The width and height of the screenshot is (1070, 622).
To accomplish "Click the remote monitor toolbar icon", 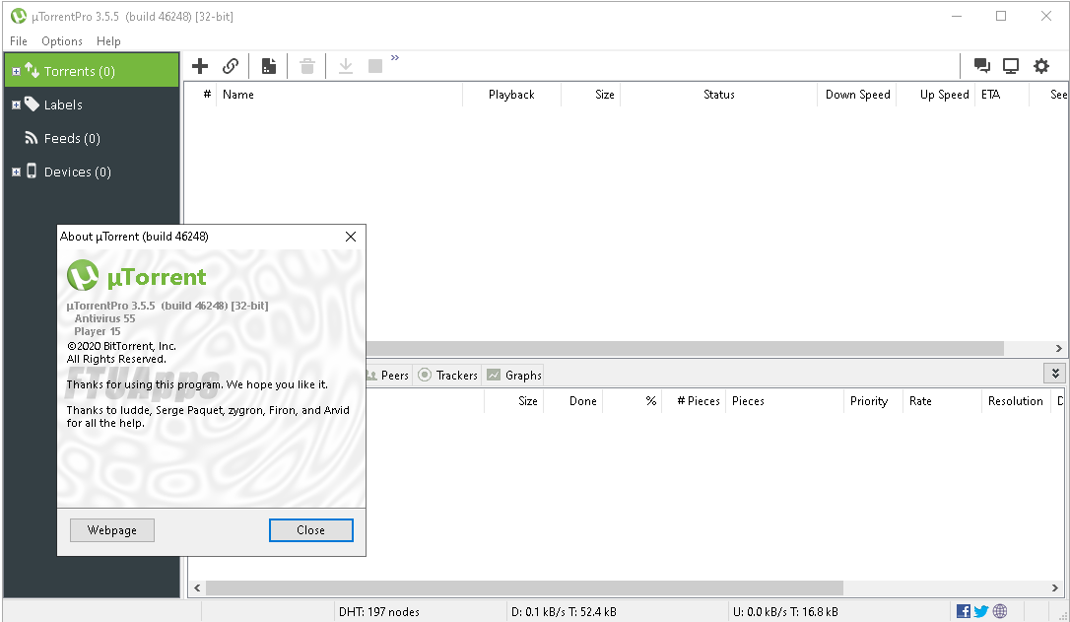I will (x=1011, y=65).
